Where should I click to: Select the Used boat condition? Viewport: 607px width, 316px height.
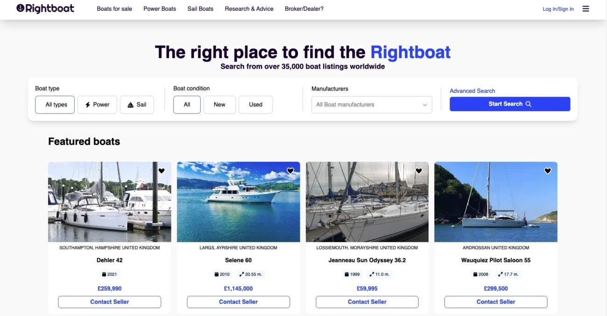coord(255,105)
